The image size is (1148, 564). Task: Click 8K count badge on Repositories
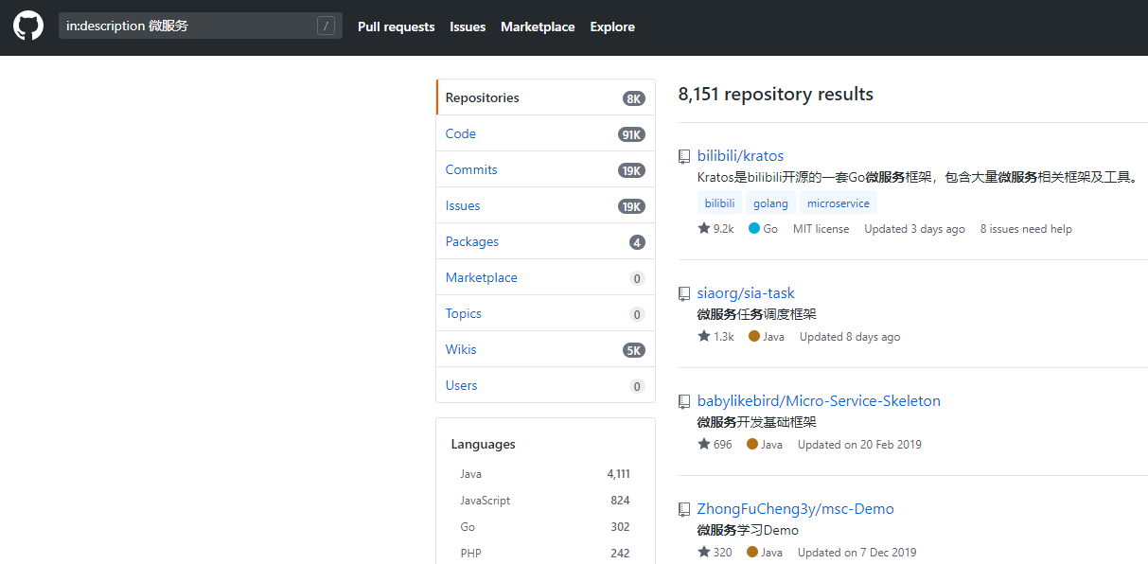coord(634,98)
